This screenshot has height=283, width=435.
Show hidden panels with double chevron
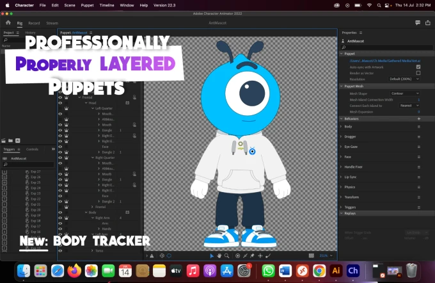click(53, 149)
